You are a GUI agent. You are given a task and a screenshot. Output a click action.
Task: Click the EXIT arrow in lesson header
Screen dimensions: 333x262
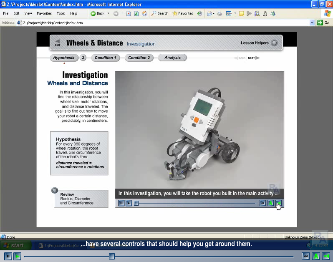pyautogui.click(x=57, y=43)
